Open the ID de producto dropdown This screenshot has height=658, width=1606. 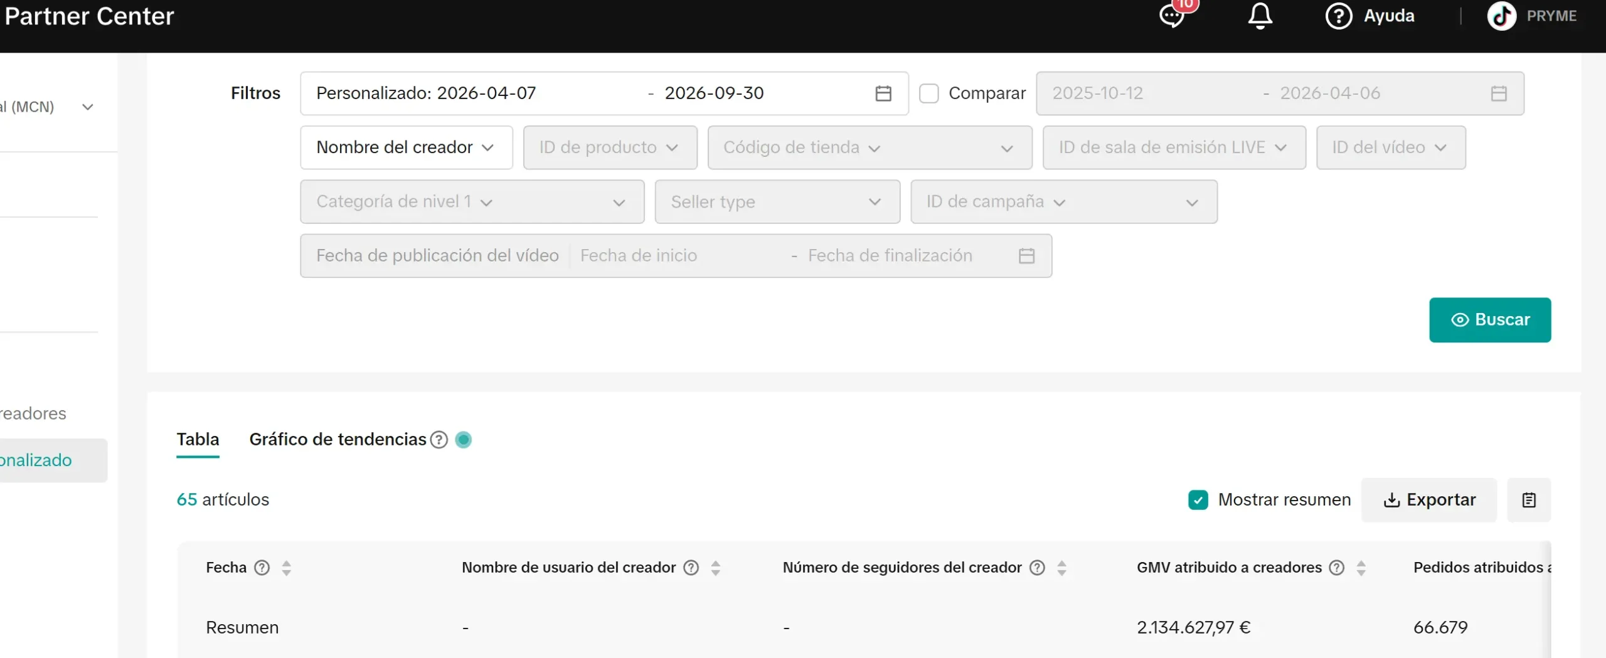610,147
